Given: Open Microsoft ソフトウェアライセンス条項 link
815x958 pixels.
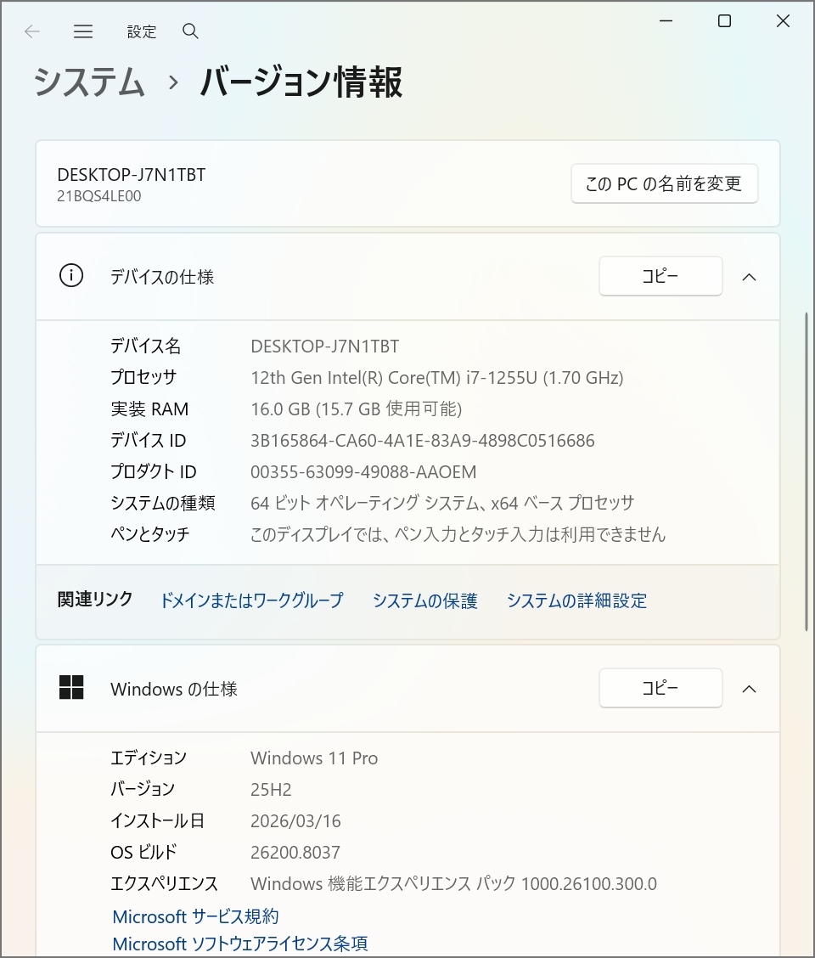Looking at the screenshot, I should click(240, 944).
